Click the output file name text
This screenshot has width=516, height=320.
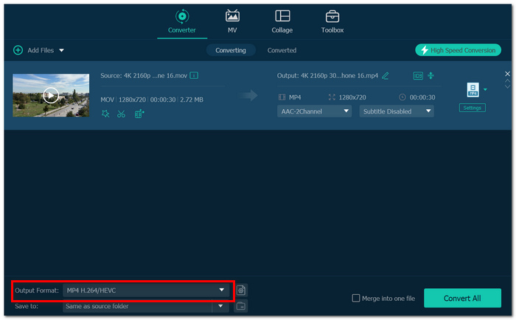(x=327, y=76)
